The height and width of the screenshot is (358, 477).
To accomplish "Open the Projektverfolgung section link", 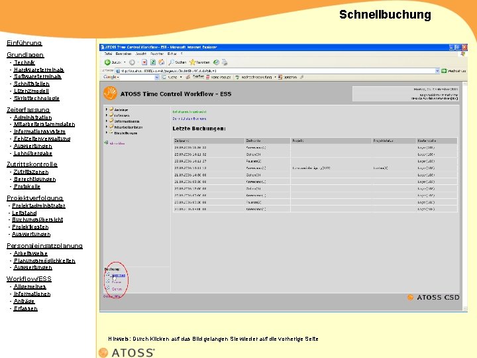I will 35,198.
